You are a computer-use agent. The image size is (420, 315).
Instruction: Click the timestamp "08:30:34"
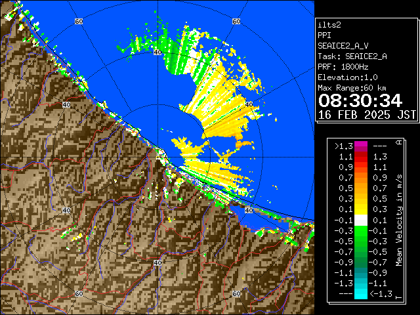click(360, 100)
